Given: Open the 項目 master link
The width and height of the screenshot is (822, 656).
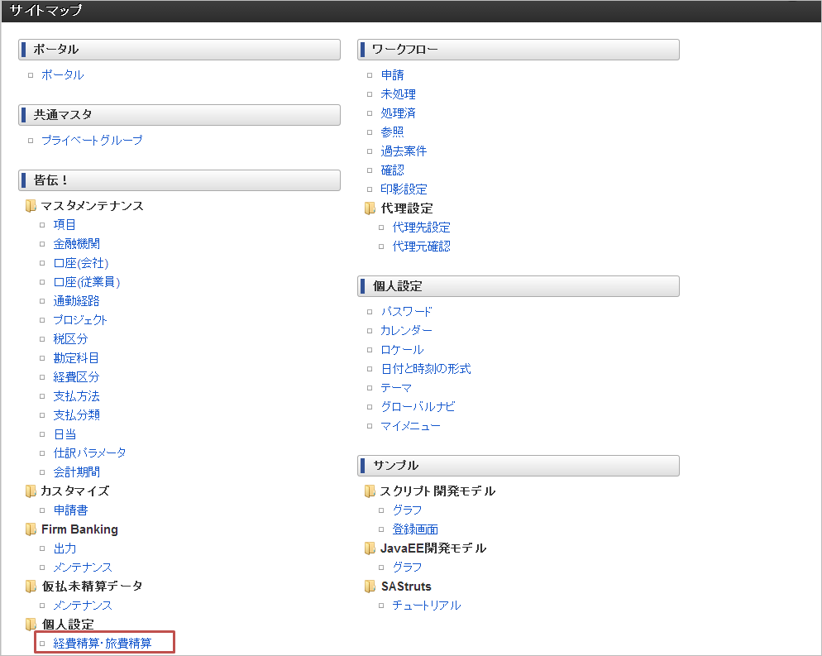Looking at the screenshot, I should click(x=65, y=225).
